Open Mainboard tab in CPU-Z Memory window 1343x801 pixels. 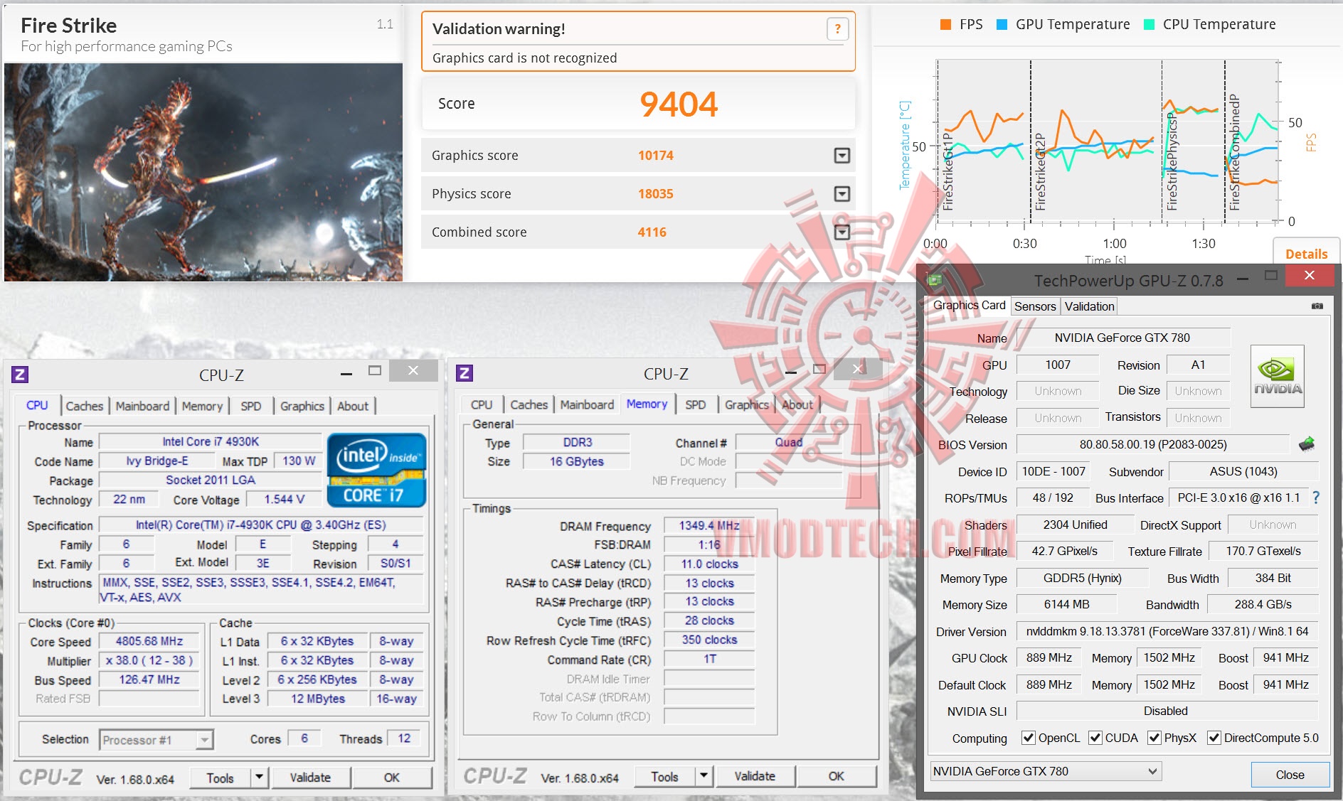587,404
